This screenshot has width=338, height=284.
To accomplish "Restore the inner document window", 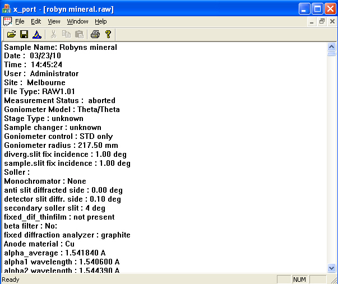I will coord(322,21).
